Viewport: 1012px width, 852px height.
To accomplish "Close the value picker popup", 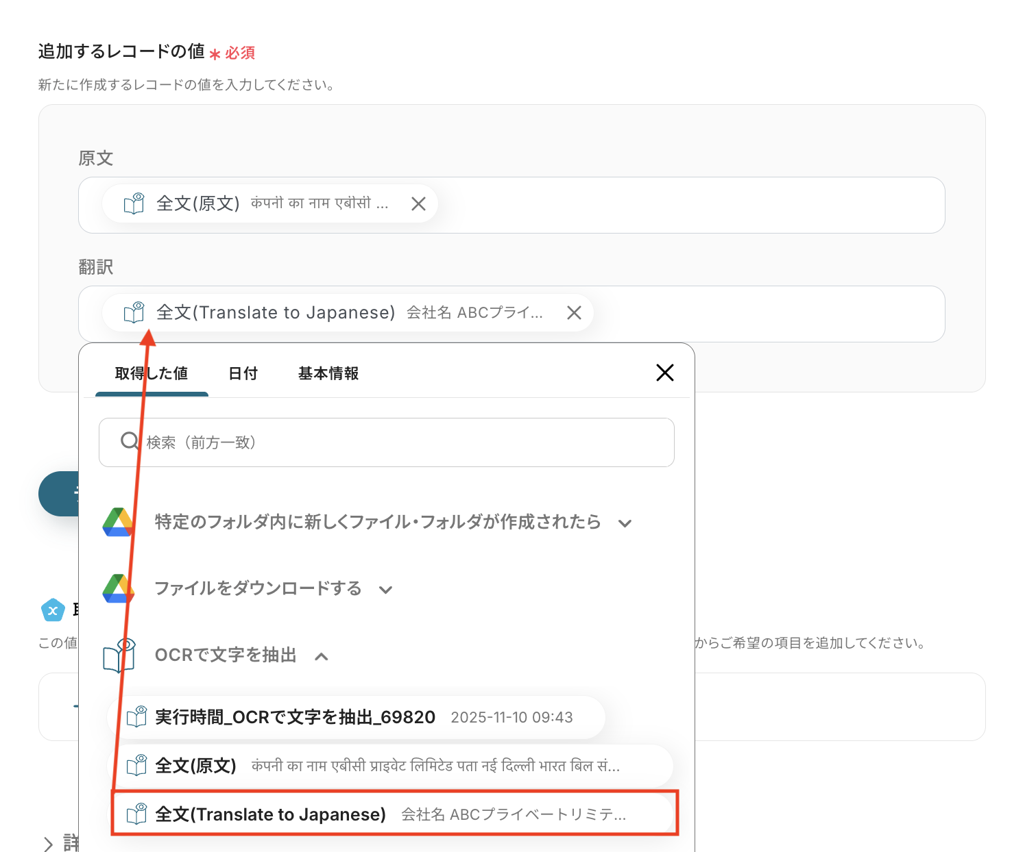I will coord(664,373).
